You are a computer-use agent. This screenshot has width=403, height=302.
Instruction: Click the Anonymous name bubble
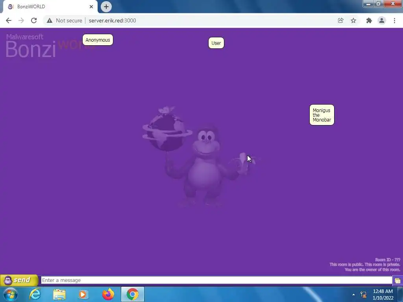98,40
